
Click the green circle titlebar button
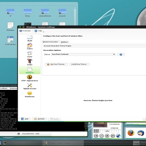[20, 27]
